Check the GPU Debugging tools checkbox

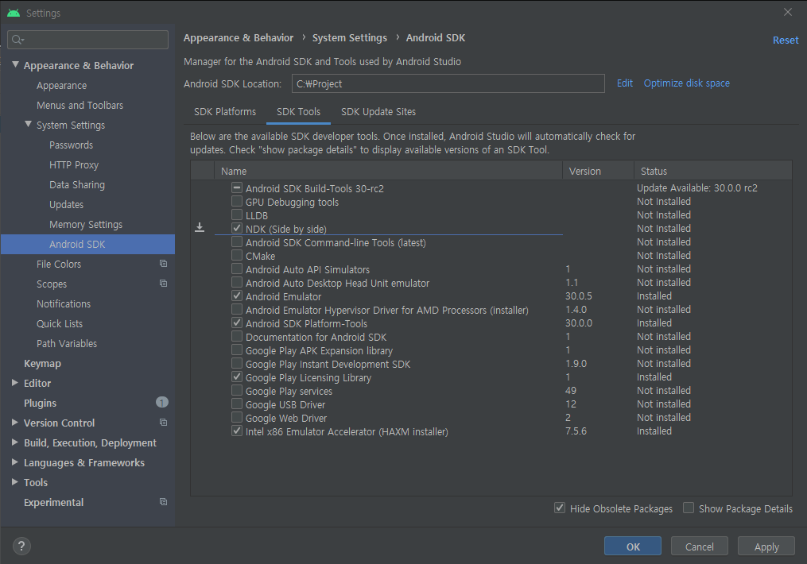237,201
